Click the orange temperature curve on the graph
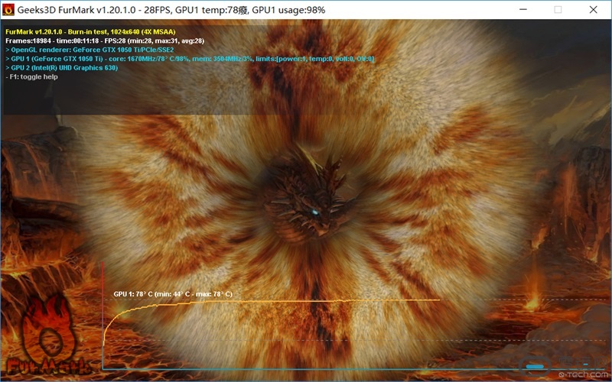The height and width of the screenshot is (382, 612). point(271,301)
